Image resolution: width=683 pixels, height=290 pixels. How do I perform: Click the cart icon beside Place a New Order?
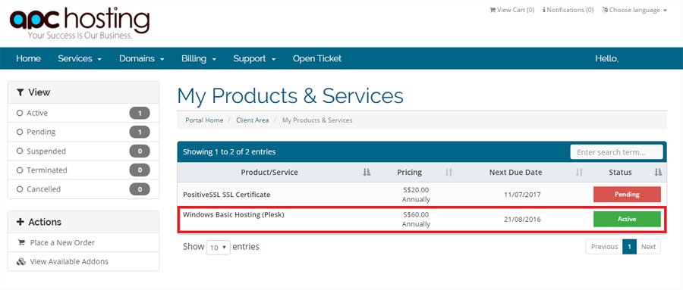pos(21,242)
